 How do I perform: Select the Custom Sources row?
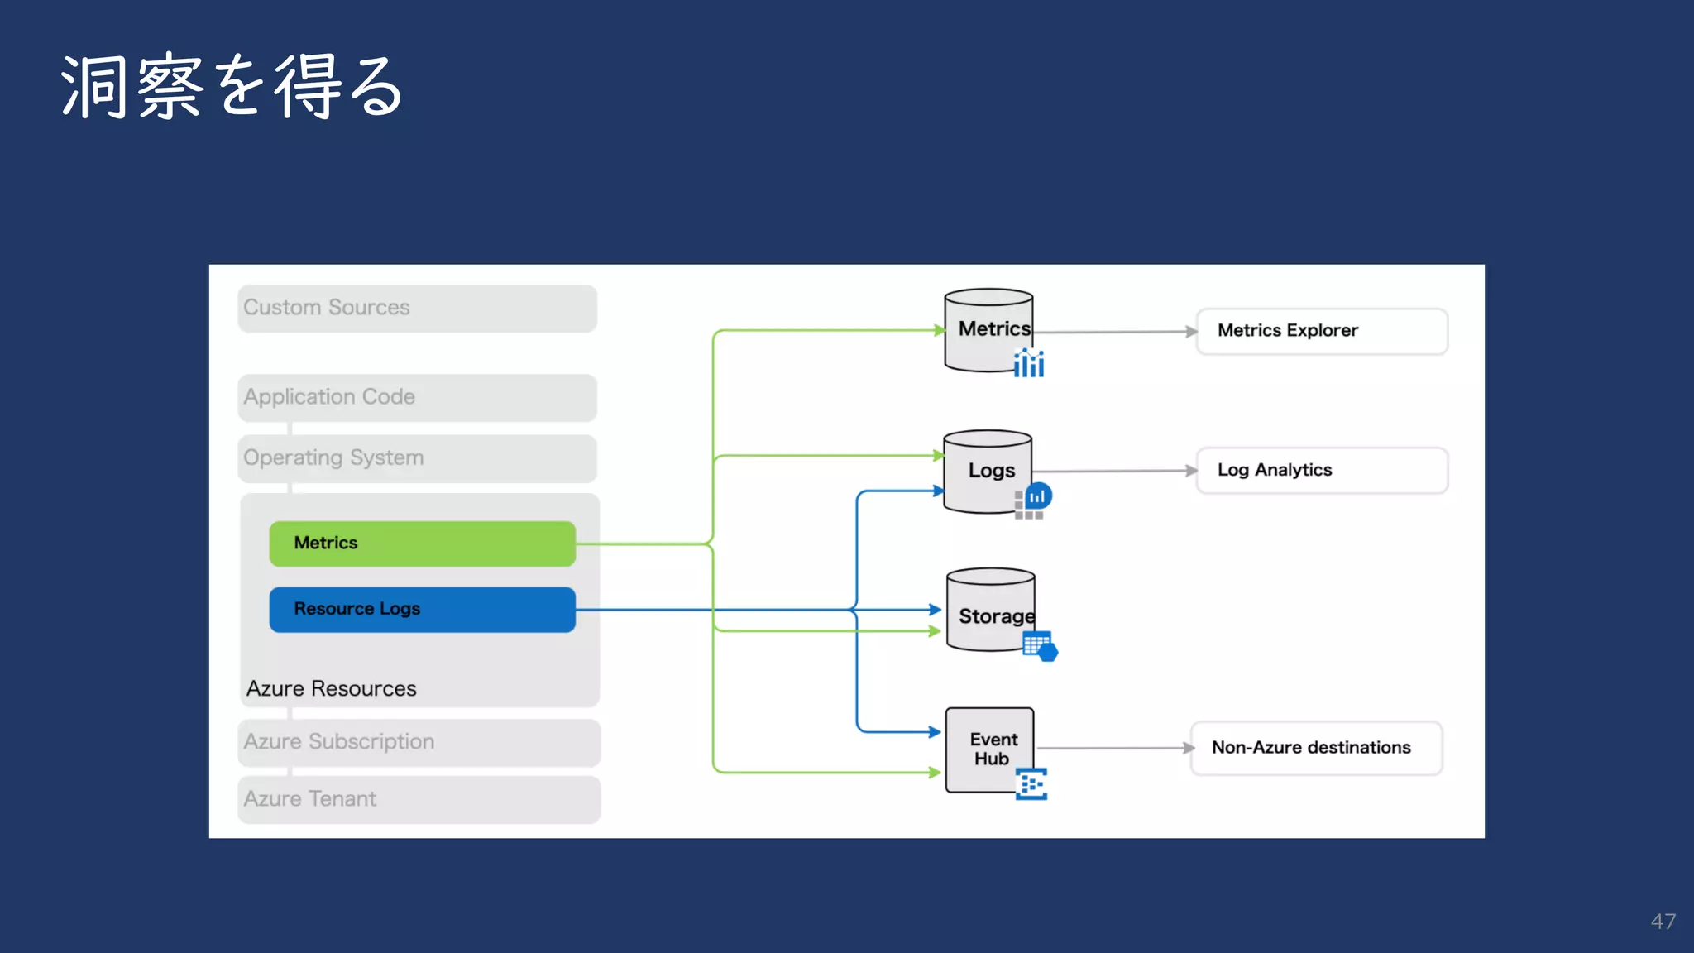(x=417, y=308)
